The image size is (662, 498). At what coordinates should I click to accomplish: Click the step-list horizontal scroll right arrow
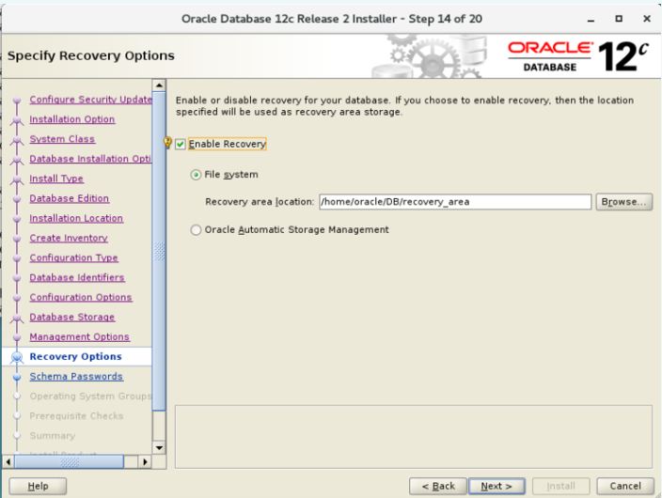(x=145, y=461)
